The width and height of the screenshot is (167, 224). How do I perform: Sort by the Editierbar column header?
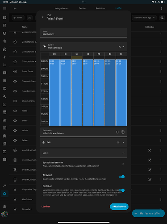pyautogui.click(x=150, y=27)
